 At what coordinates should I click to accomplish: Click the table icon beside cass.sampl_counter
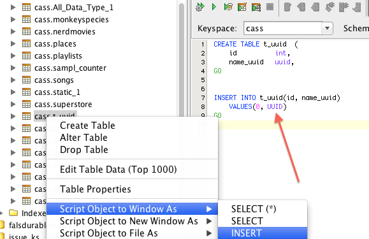(26, 68)
